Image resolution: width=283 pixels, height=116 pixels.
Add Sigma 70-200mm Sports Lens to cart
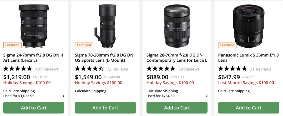click(105, 108)
